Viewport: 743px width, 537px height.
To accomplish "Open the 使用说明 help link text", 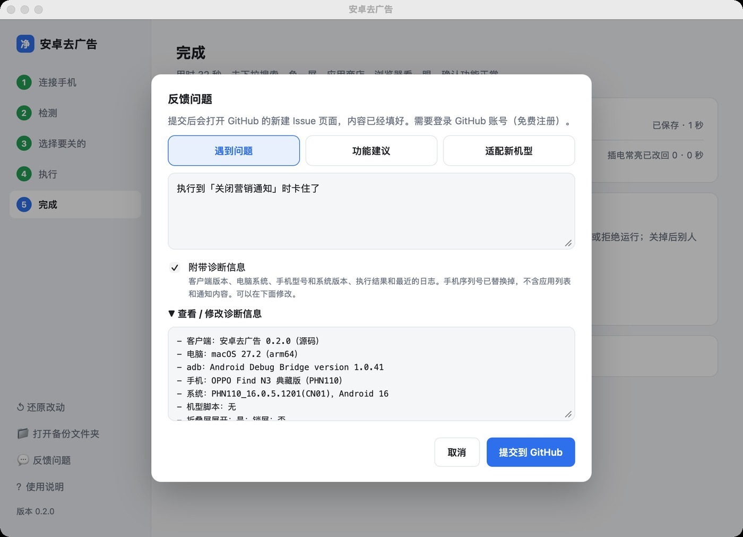I will [45, 487].
